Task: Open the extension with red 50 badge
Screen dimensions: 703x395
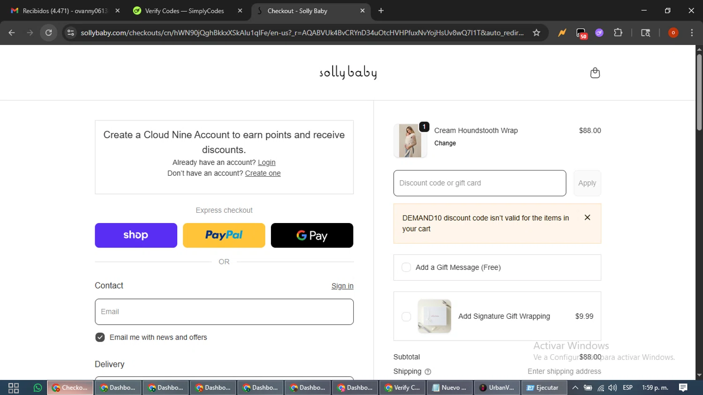Action: point(581,33)
